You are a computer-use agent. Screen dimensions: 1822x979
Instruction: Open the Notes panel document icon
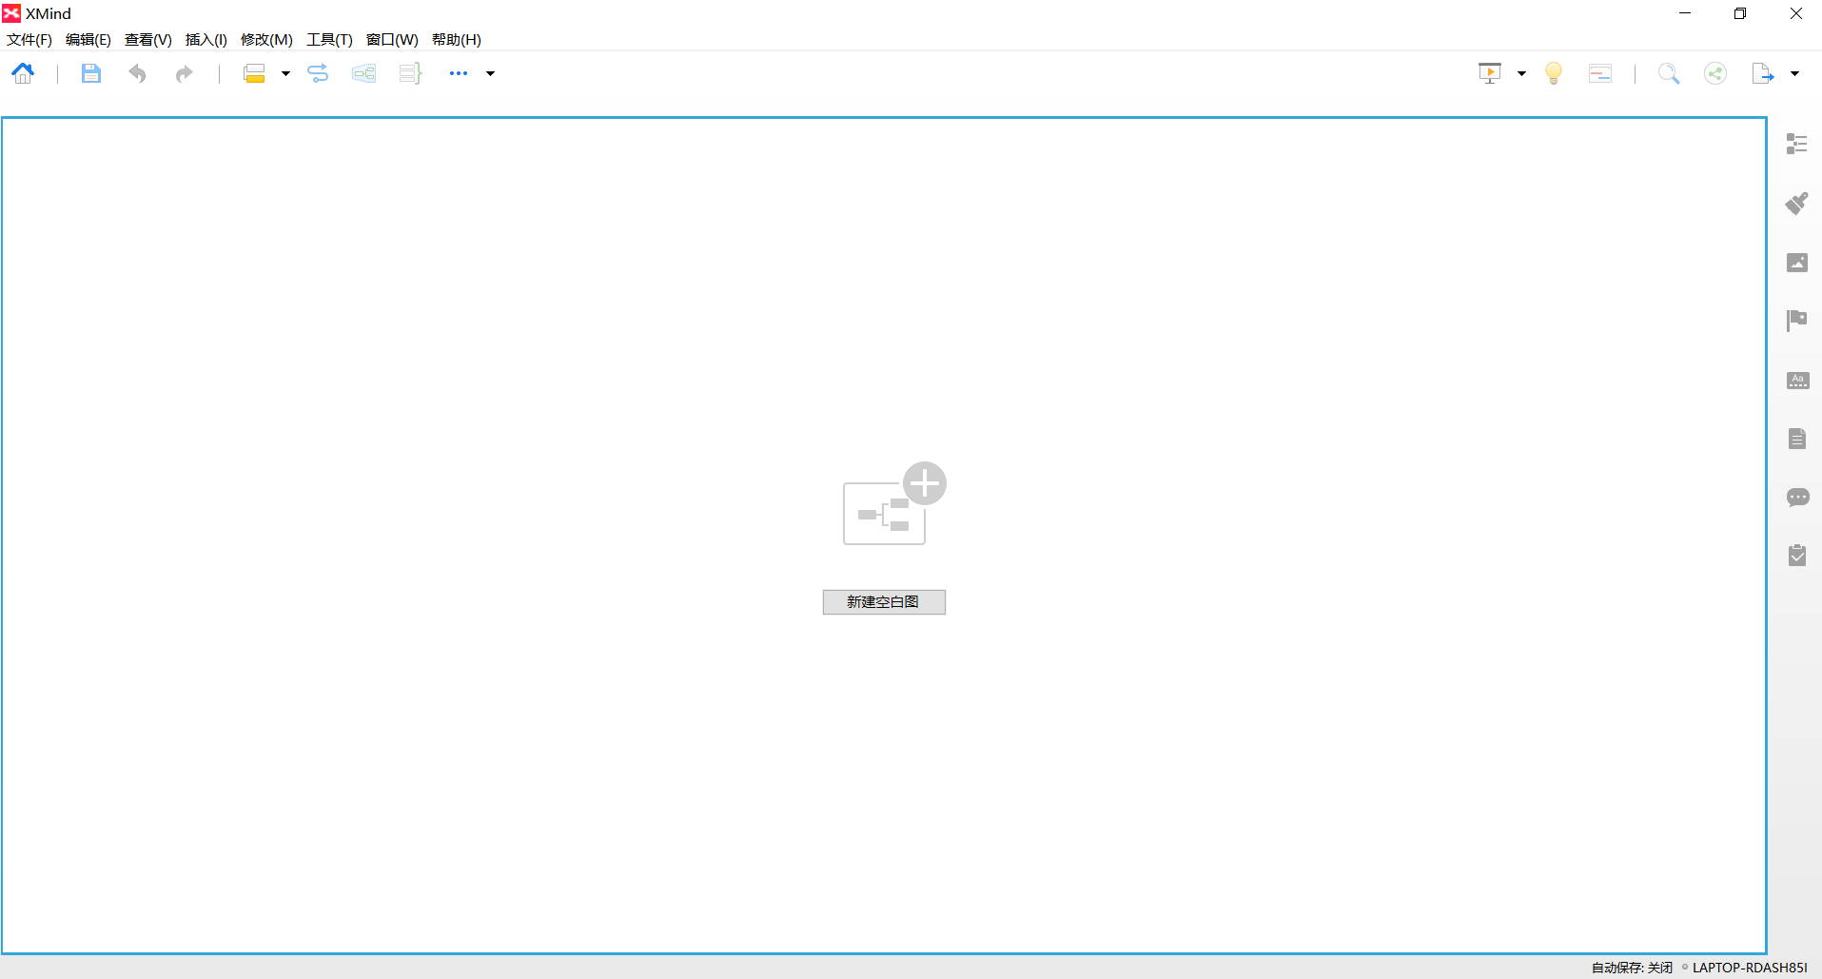(x=1797, y=438)
